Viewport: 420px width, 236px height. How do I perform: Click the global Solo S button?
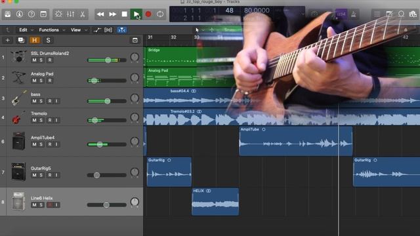coord(48,40)
